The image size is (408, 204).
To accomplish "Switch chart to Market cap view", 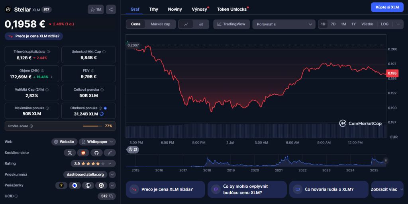I will coord(160,24).
